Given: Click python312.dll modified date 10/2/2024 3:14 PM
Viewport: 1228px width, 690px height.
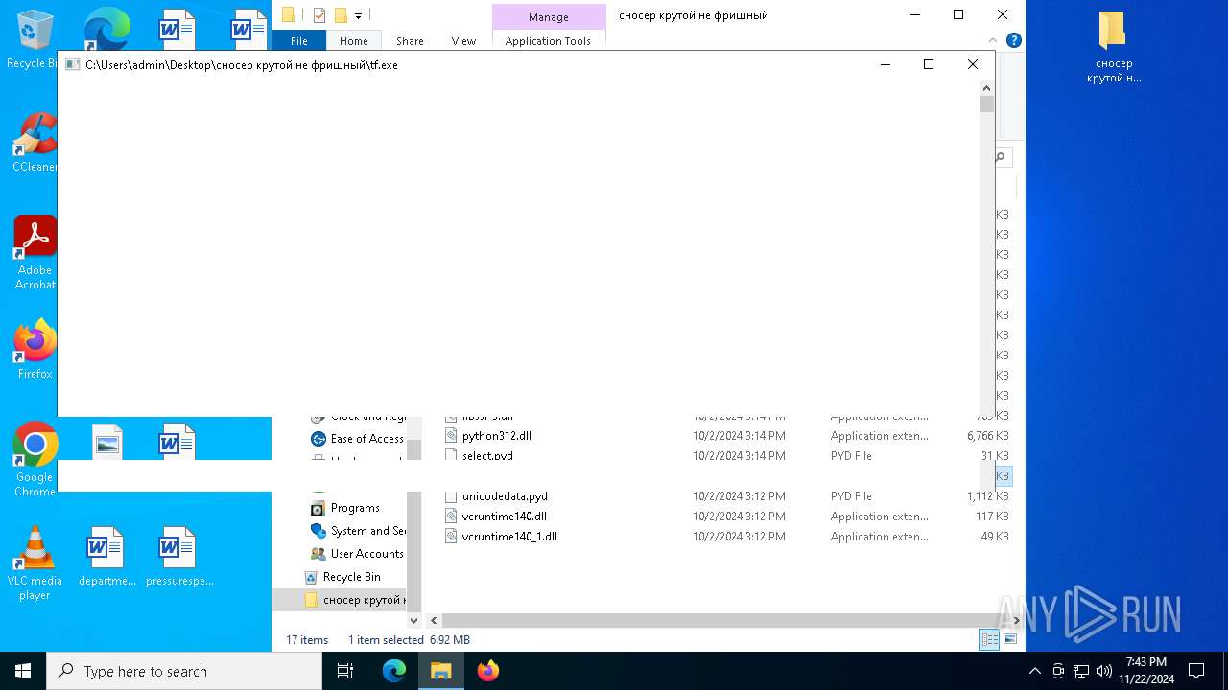Looking at the screenshot, I should (x=739, y=436).
